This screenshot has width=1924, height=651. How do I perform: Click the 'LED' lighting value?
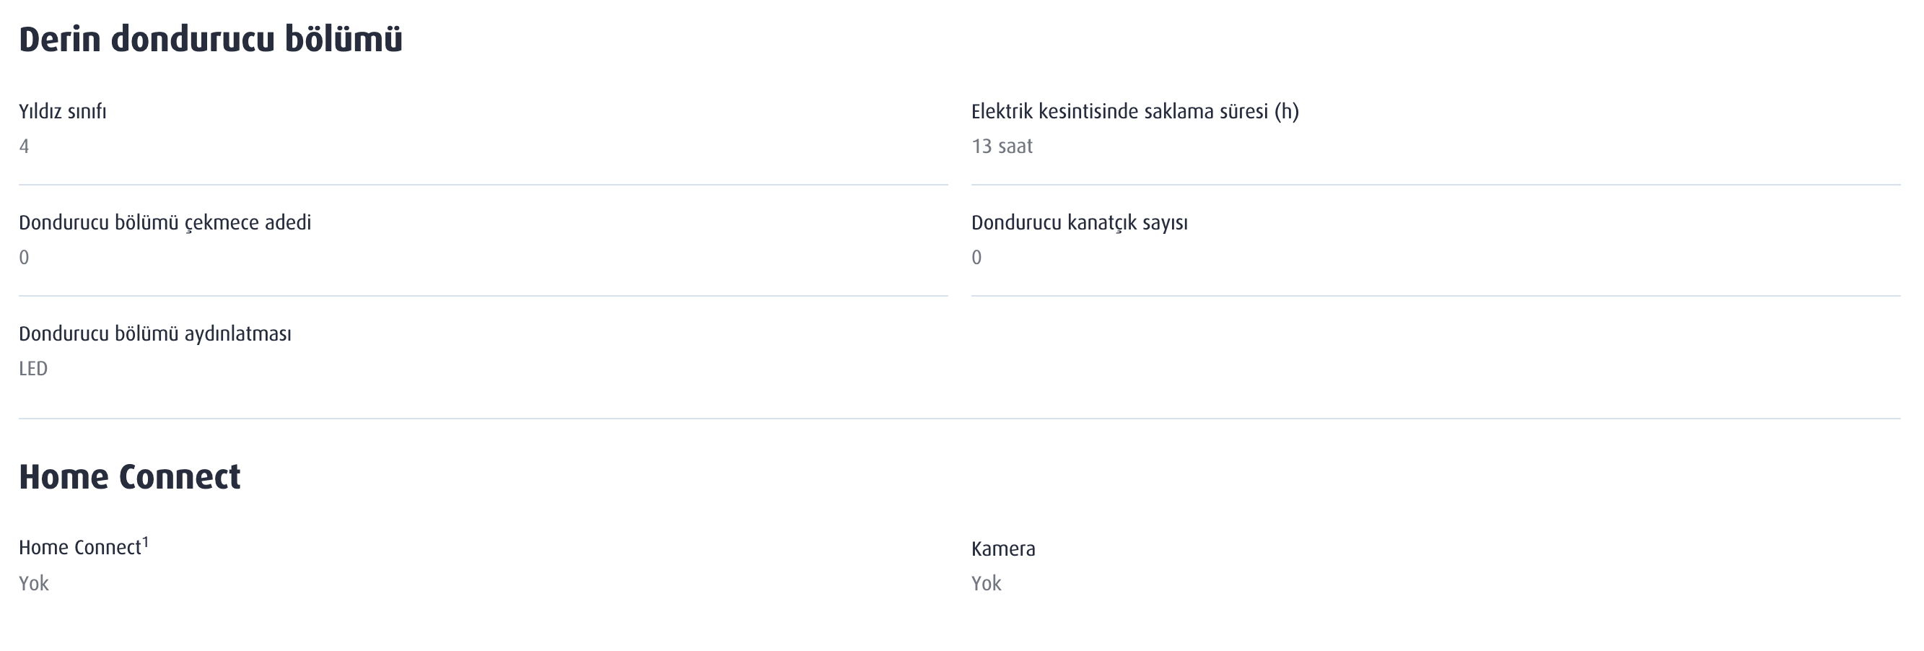pos(33,369)
